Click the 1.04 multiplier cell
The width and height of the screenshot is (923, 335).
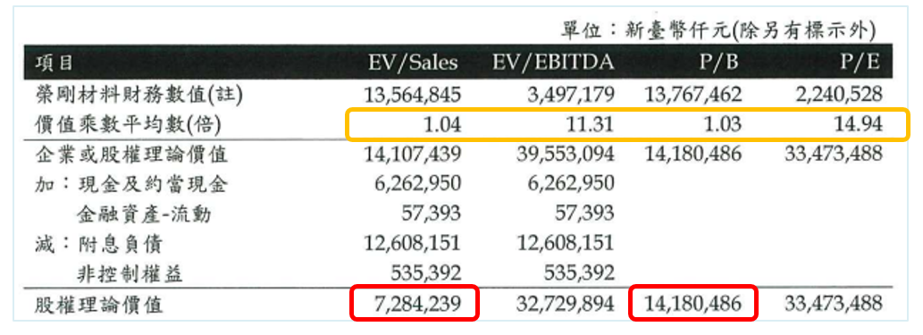440,125
